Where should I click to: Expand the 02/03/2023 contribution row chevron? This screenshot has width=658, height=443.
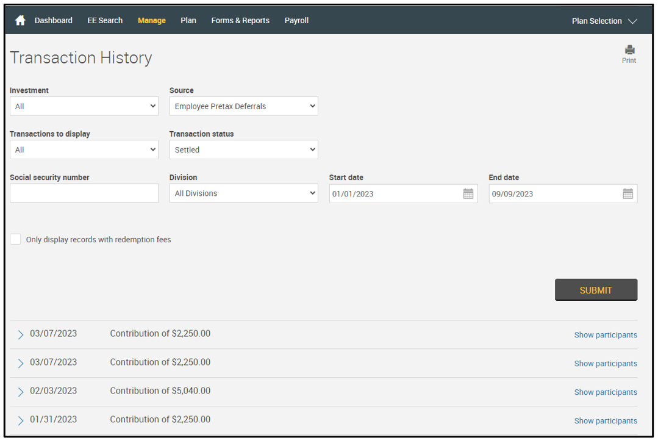(x=21, y=392)
